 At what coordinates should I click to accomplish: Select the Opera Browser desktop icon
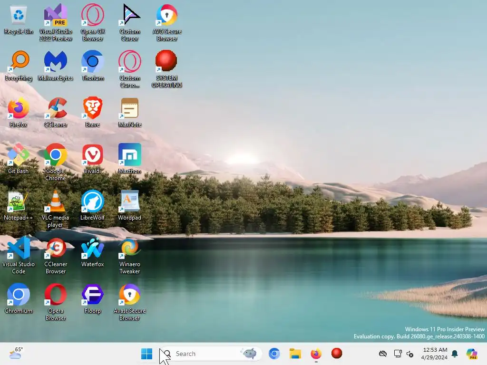click(56, 302)
